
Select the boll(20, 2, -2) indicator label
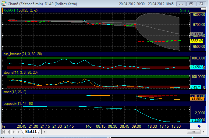[x=28, y=10]
